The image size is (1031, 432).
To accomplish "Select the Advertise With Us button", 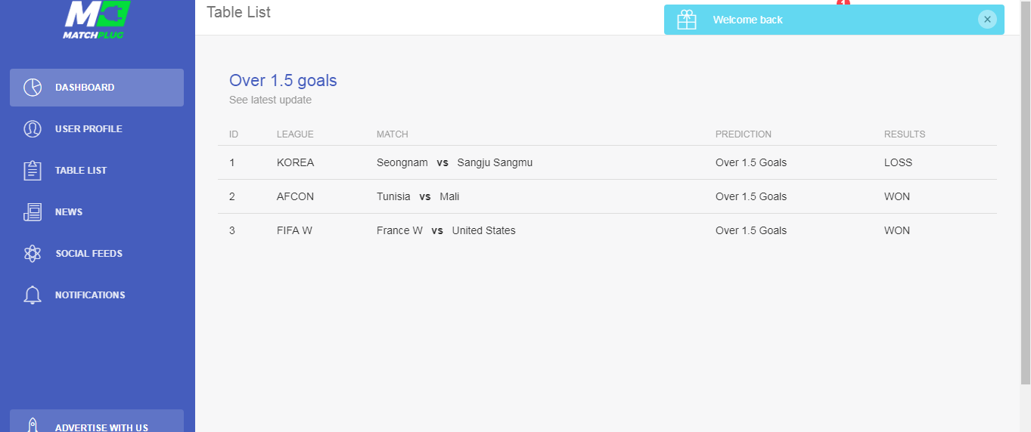I will coord(97,421).
